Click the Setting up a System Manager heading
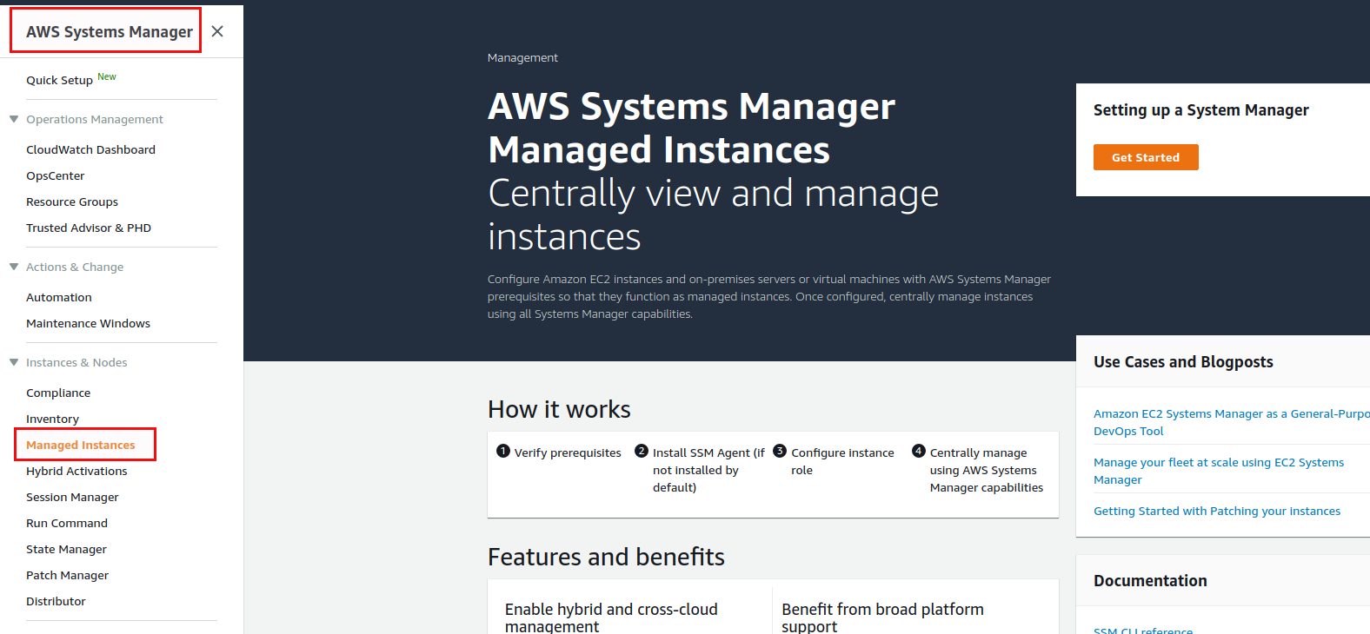1370x634 pixels. (1201, 110)
